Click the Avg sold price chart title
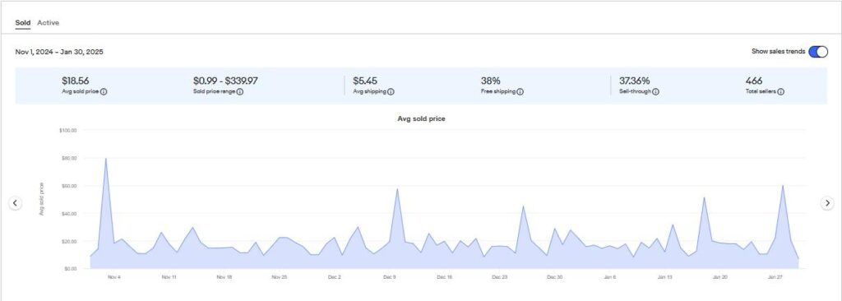 [421, 118]
